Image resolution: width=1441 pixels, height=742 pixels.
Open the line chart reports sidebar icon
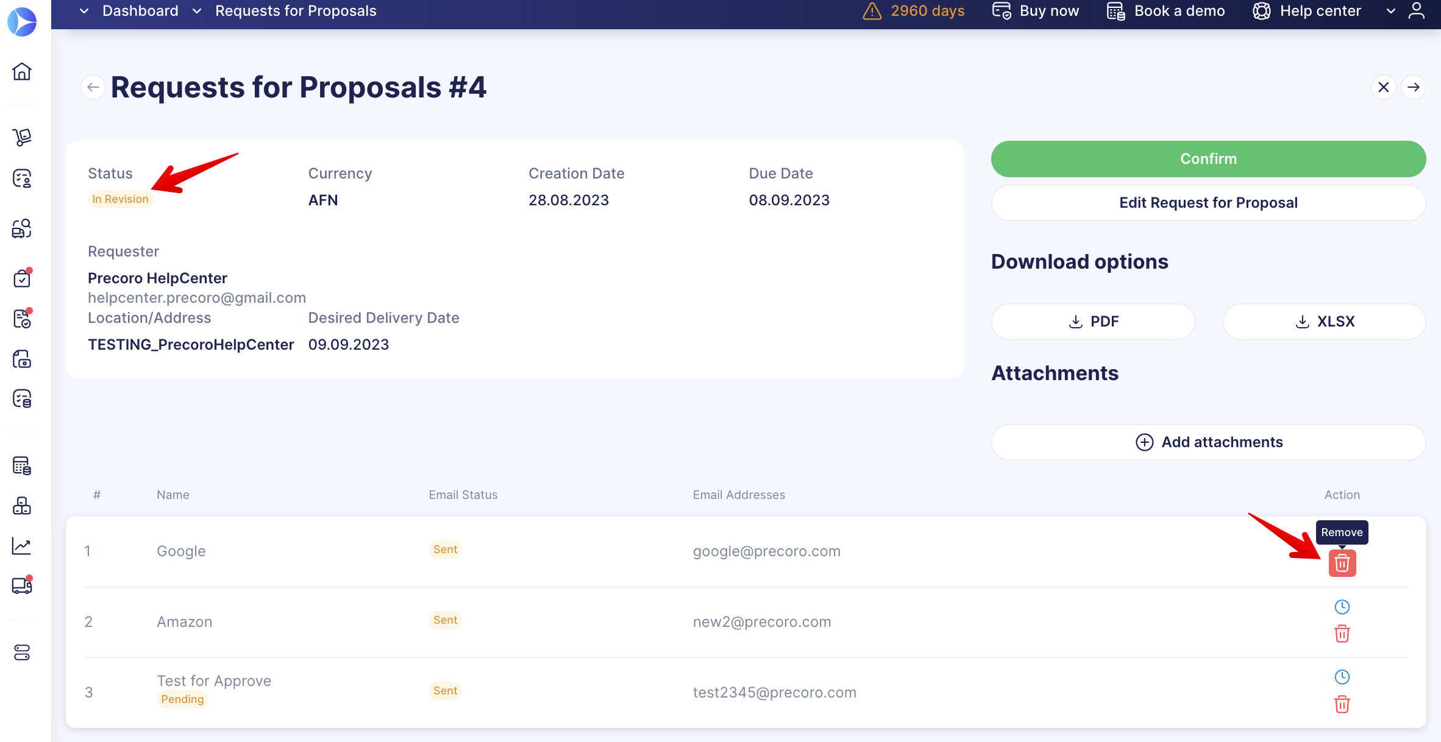[x=22, y=546]
